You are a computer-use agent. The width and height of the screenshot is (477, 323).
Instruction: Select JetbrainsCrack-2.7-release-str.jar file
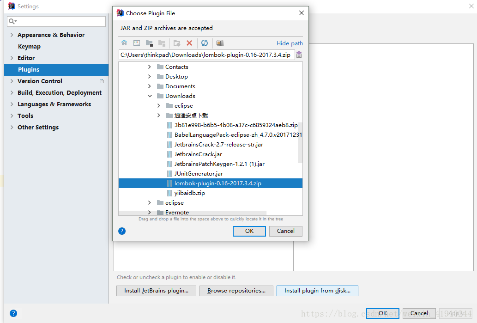pos(219,145)
